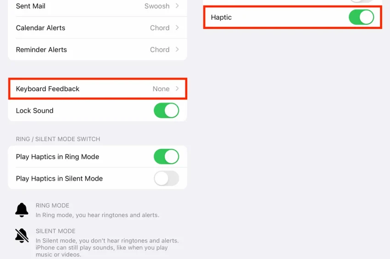The width and height of the screenshot is (390, 259).
Task: Turn off Play Haptics in Ring Mode
Action: tap(166, 157)
